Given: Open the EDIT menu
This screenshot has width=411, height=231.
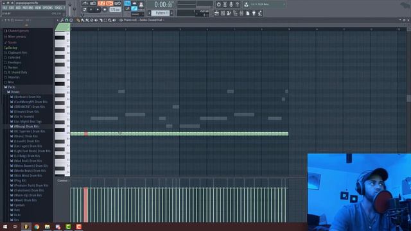Looking at the screenshot, I should point(12,8).
